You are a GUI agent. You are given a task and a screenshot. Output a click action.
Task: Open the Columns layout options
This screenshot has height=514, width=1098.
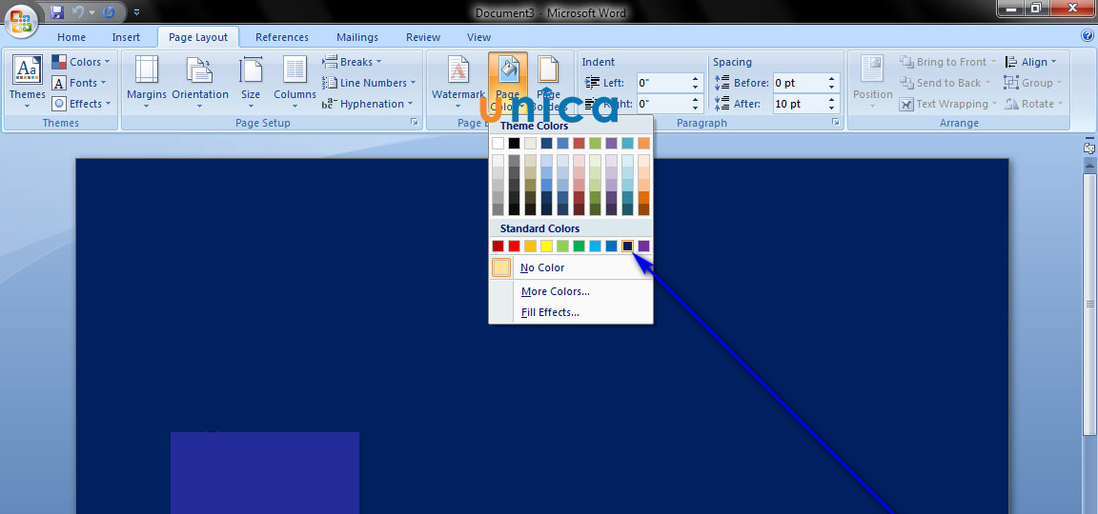[295, 81]
